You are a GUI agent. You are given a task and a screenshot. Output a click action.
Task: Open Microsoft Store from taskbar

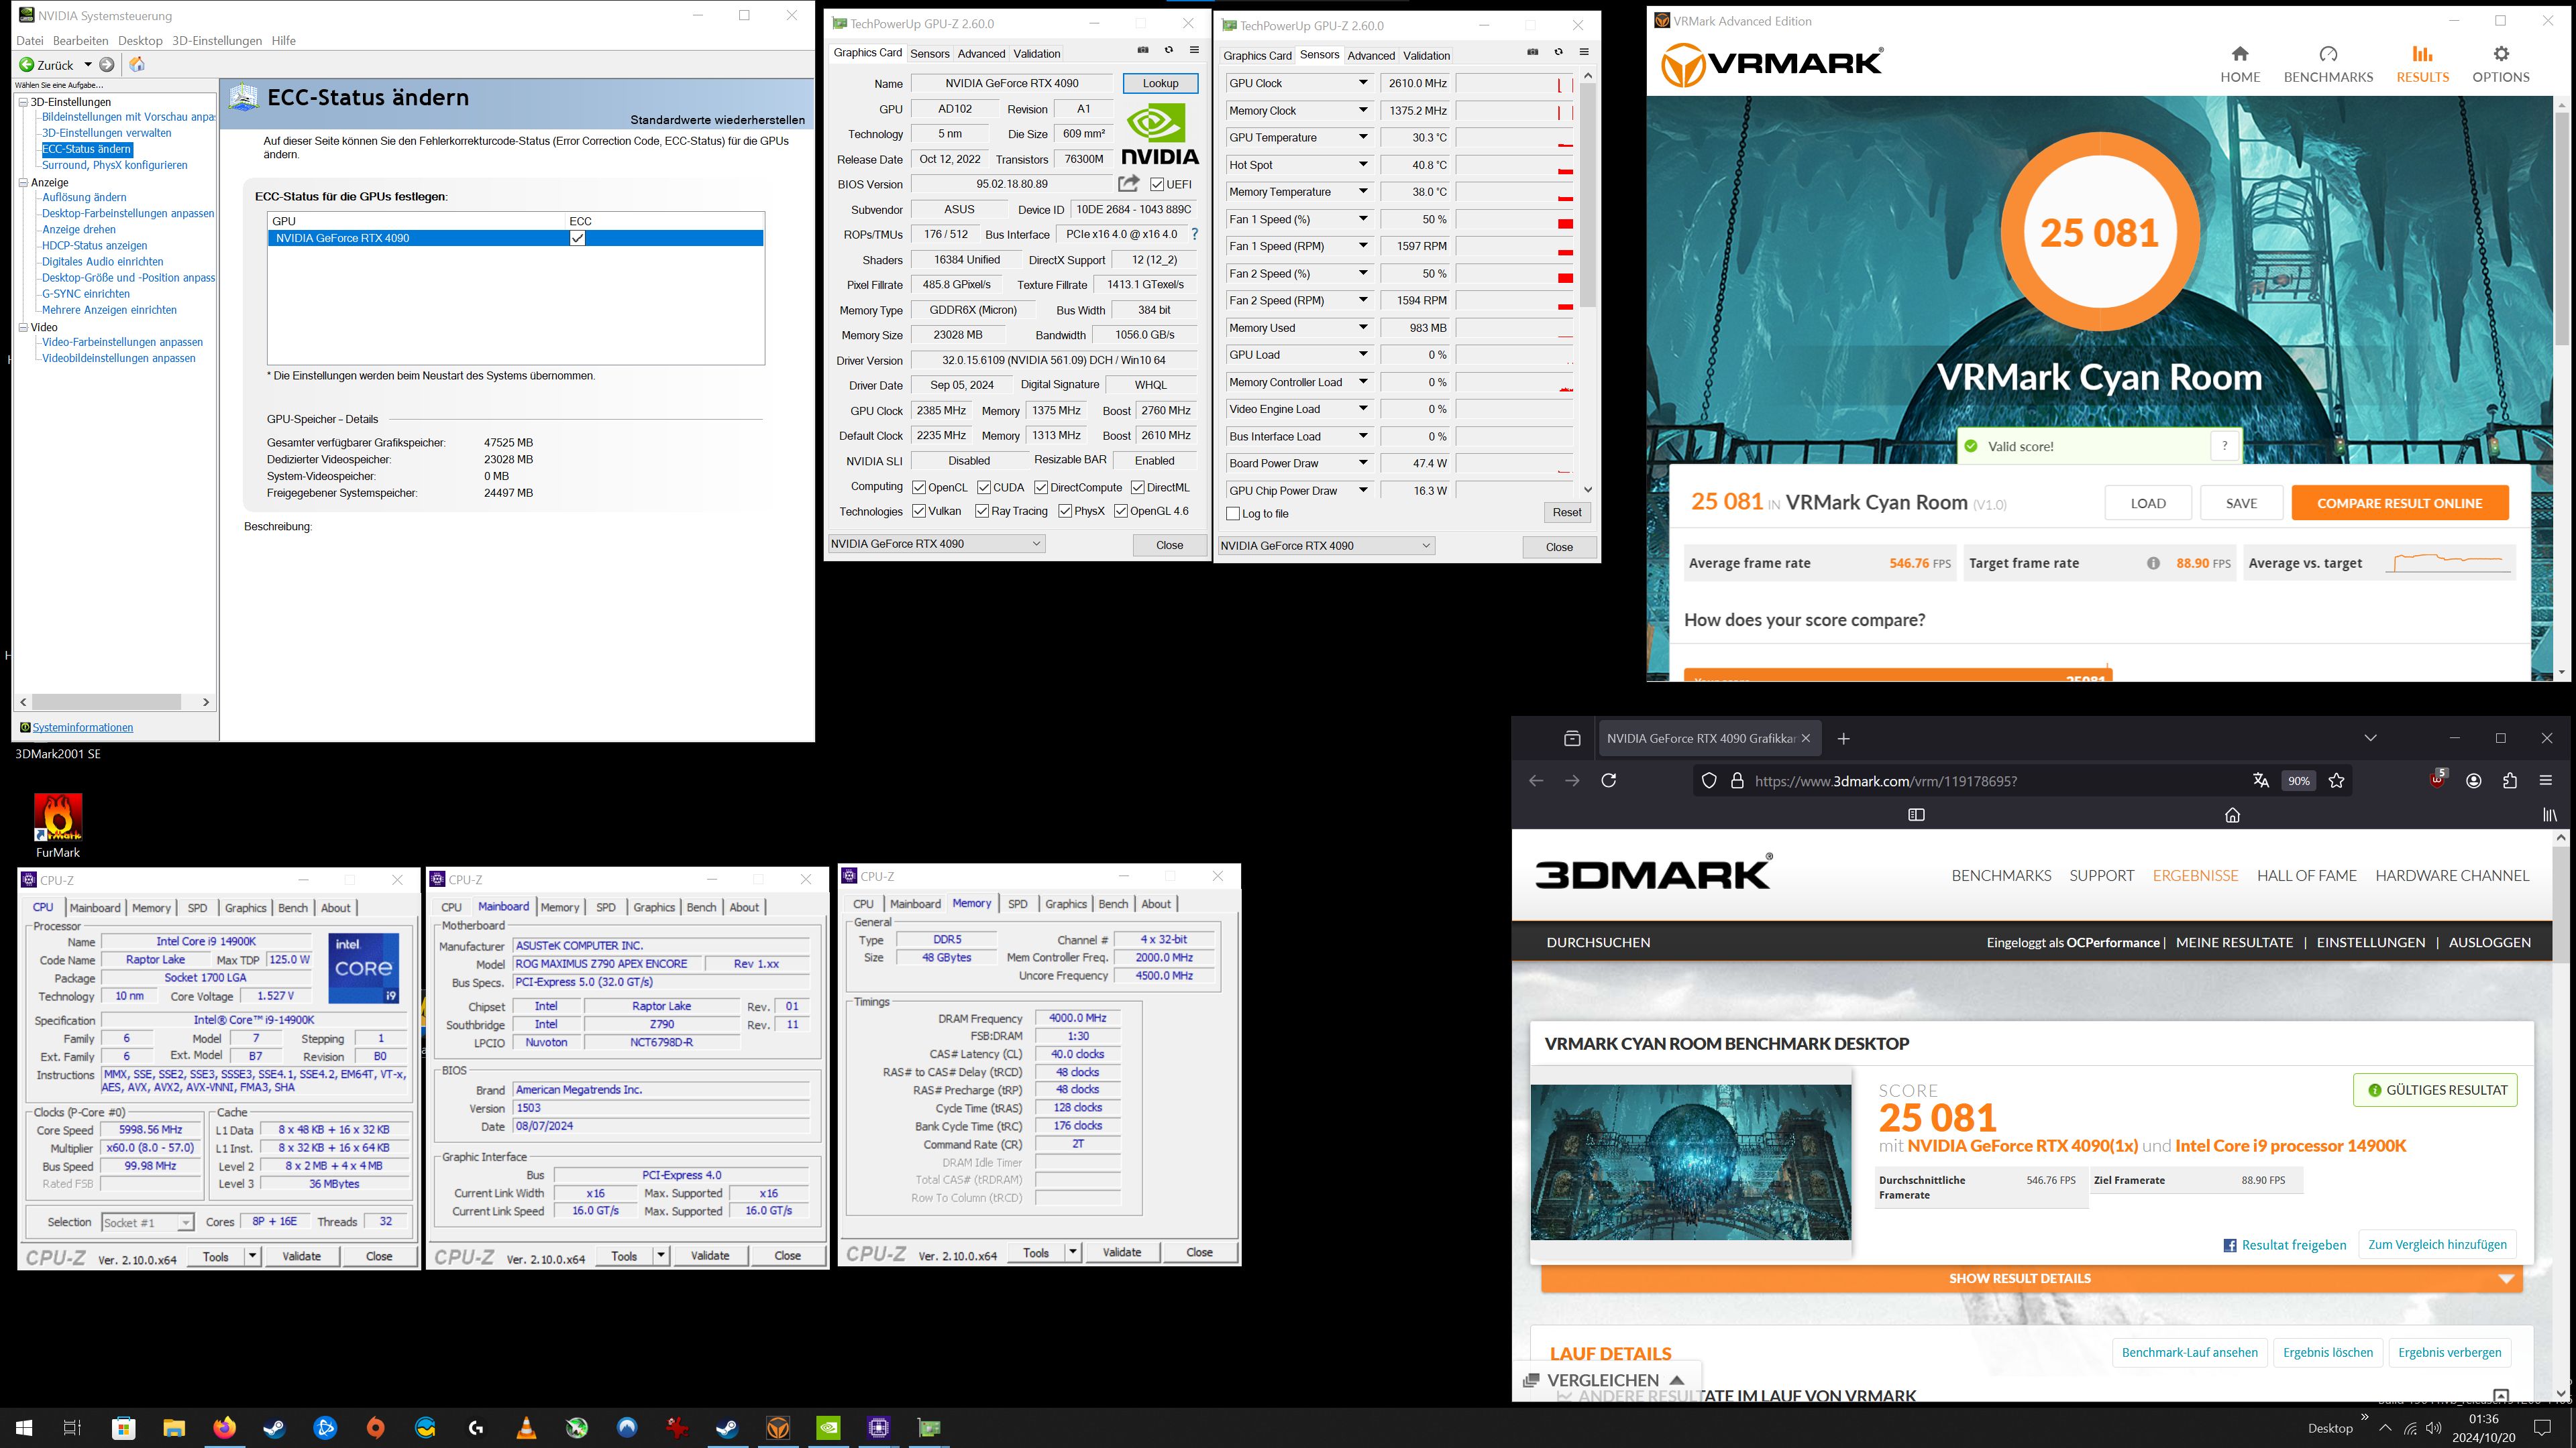tap(124, 1427)
